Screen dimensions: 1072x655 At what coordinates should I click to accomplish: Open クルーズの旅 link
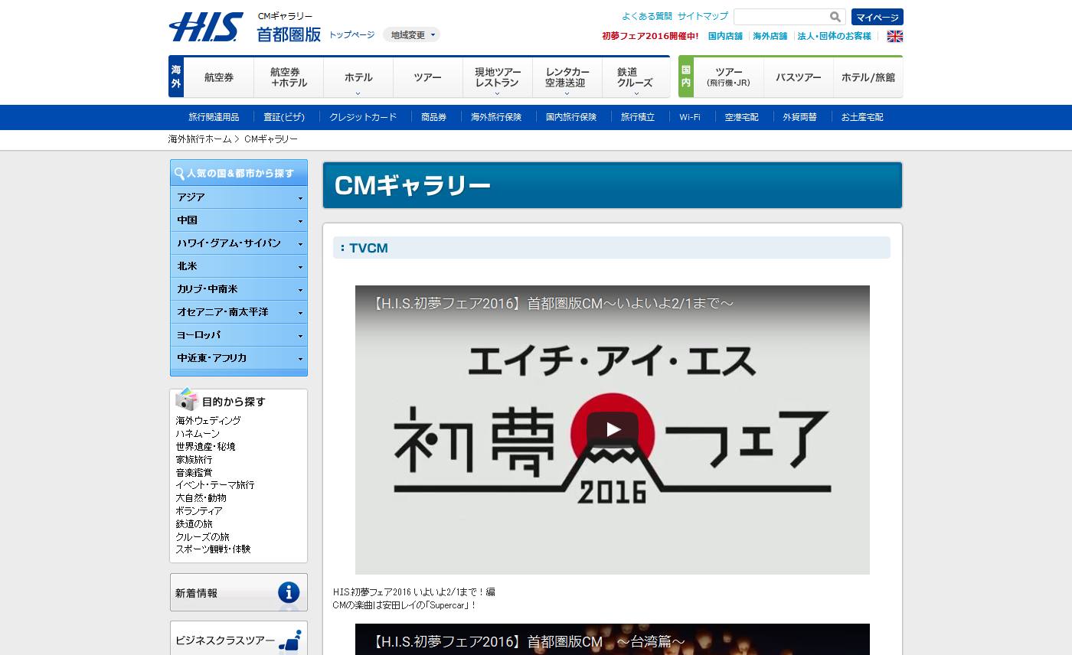202,537
